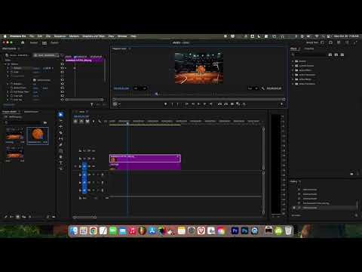362x272 pixels.
Task: Click Mark Out button in Program monitor
Action: 178,104
